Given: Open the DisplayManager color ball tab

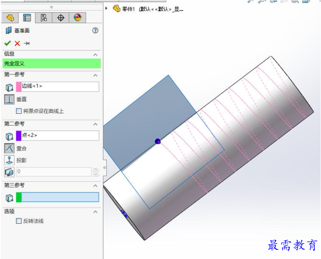Looking at the screenshot, I should [x=78, y=18].
